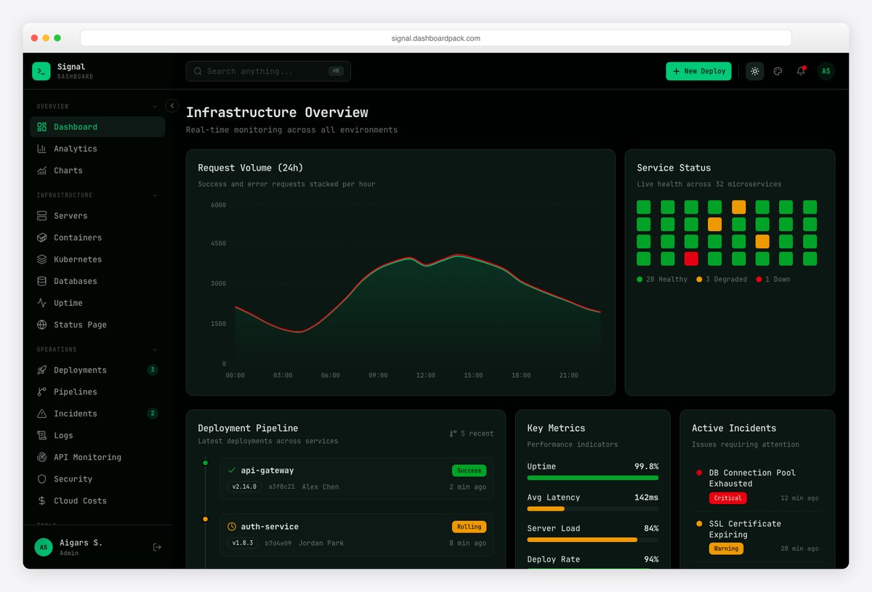This screenshot has width=872, height=592.
Task: Open the Kubernetes page
Action: [97, 259]
